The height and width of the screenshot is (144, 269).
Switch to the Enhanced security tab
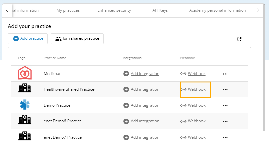tap(114, 10)
